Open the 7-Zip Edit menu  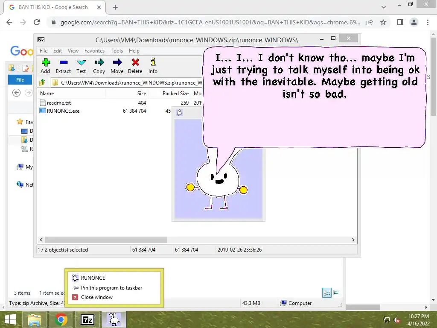[58, 51]
